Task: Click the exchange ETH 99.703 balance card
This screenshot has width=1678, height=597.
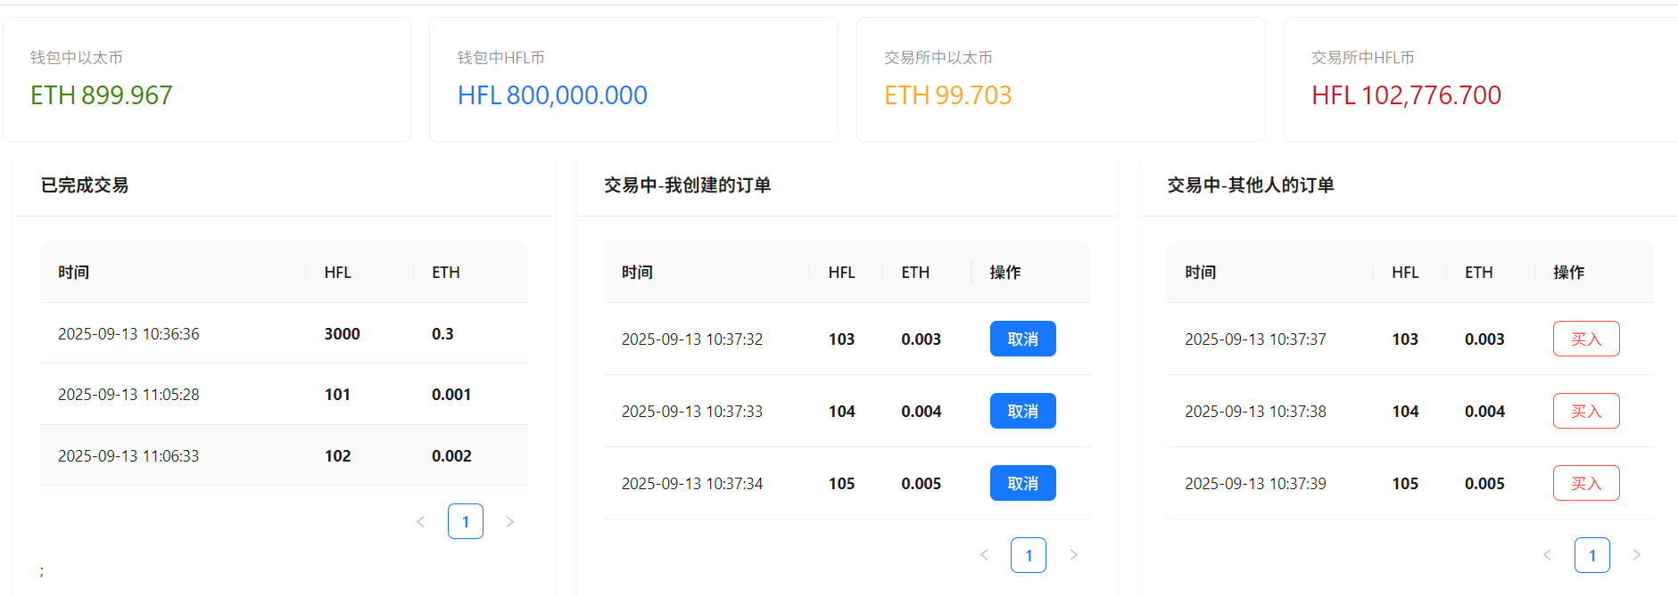Action: [1060, 80]
